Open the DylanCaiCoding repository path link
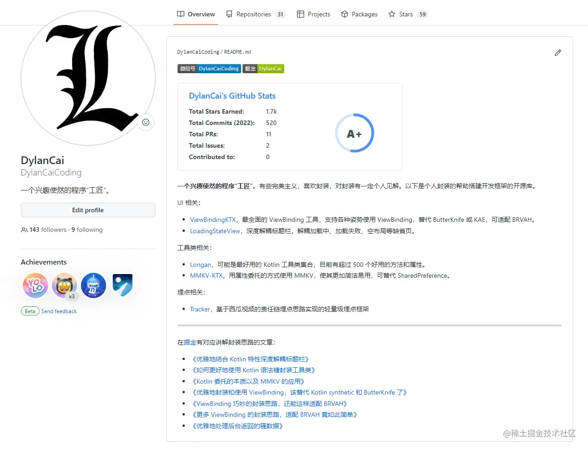 198,52
